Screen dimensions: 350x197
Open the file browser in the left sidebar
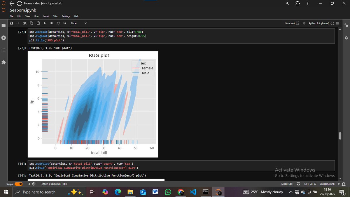(3, 25)
